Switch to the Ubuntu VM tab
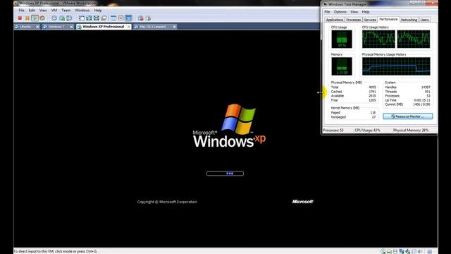Image resolution: width=451 pixels, height=254 pixels. tap(27, 27)
